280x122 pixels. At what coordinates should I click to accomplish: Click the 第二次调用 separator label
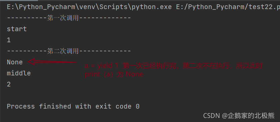(x=63, y=51)
